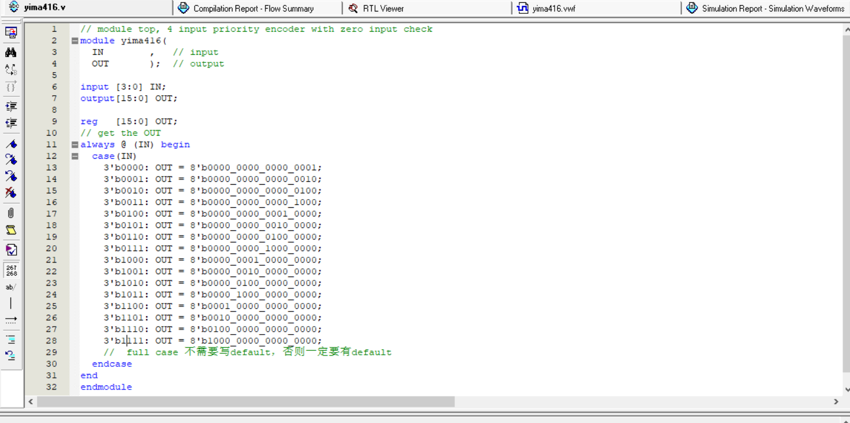Click the 'module yima416(' text
Viewport: 850px width, 423px height.
123,40
